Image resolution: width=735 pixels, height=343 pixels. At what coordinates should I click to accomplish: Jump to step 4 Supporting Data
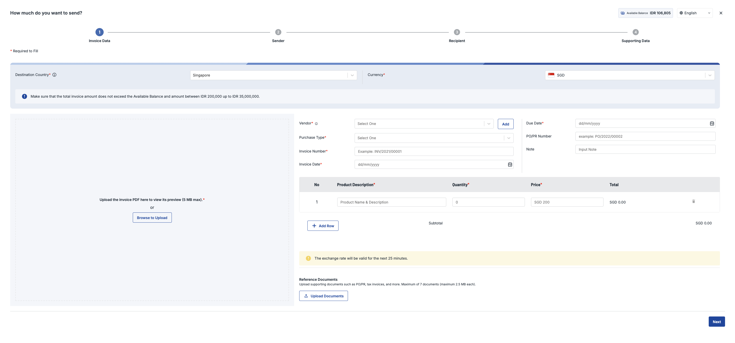tap(635, 32)
